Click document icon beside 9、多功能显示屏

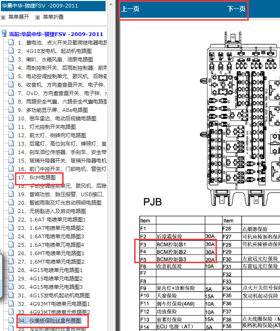tap(11, 110)
